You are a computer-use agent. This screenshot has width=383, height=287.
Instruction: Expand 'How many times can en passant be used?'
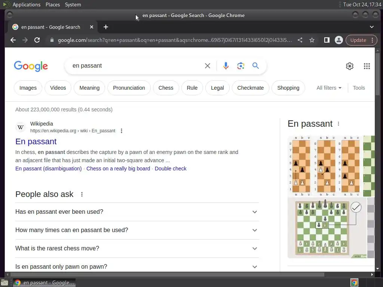pos(137,230)
